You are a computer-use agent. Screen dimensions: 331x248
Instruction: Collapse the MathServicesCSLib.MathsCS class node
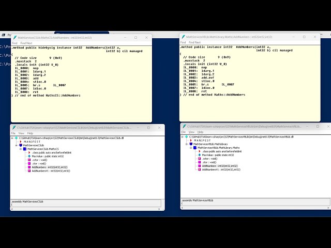21,149
